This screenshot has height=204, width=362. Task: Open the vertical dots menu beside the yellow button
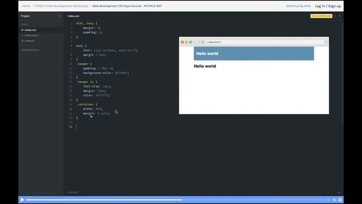pos(335,16)
